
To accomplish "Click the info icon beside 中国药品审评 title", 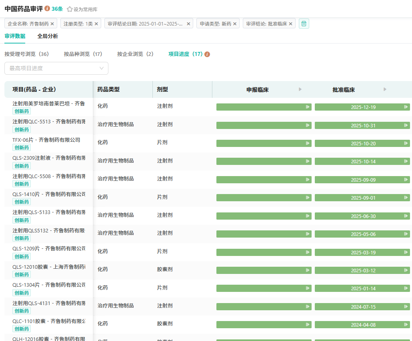I will [47, 8].
